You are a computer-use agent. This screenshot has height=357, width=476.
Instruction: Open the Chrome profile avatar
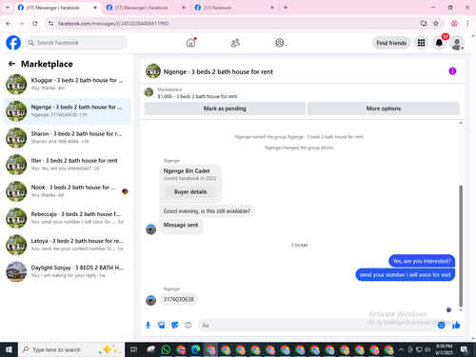coord(454,23)
